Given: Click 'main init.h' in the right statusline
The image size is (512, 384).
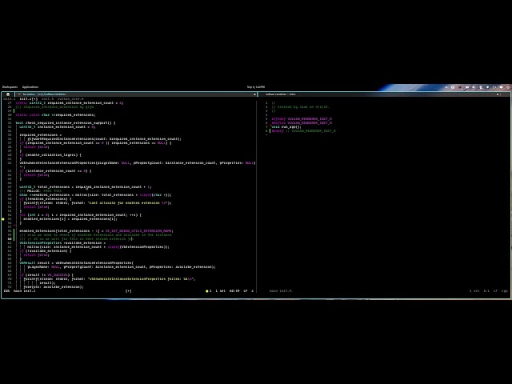Looking at the screenshot, I should [281, 291].
